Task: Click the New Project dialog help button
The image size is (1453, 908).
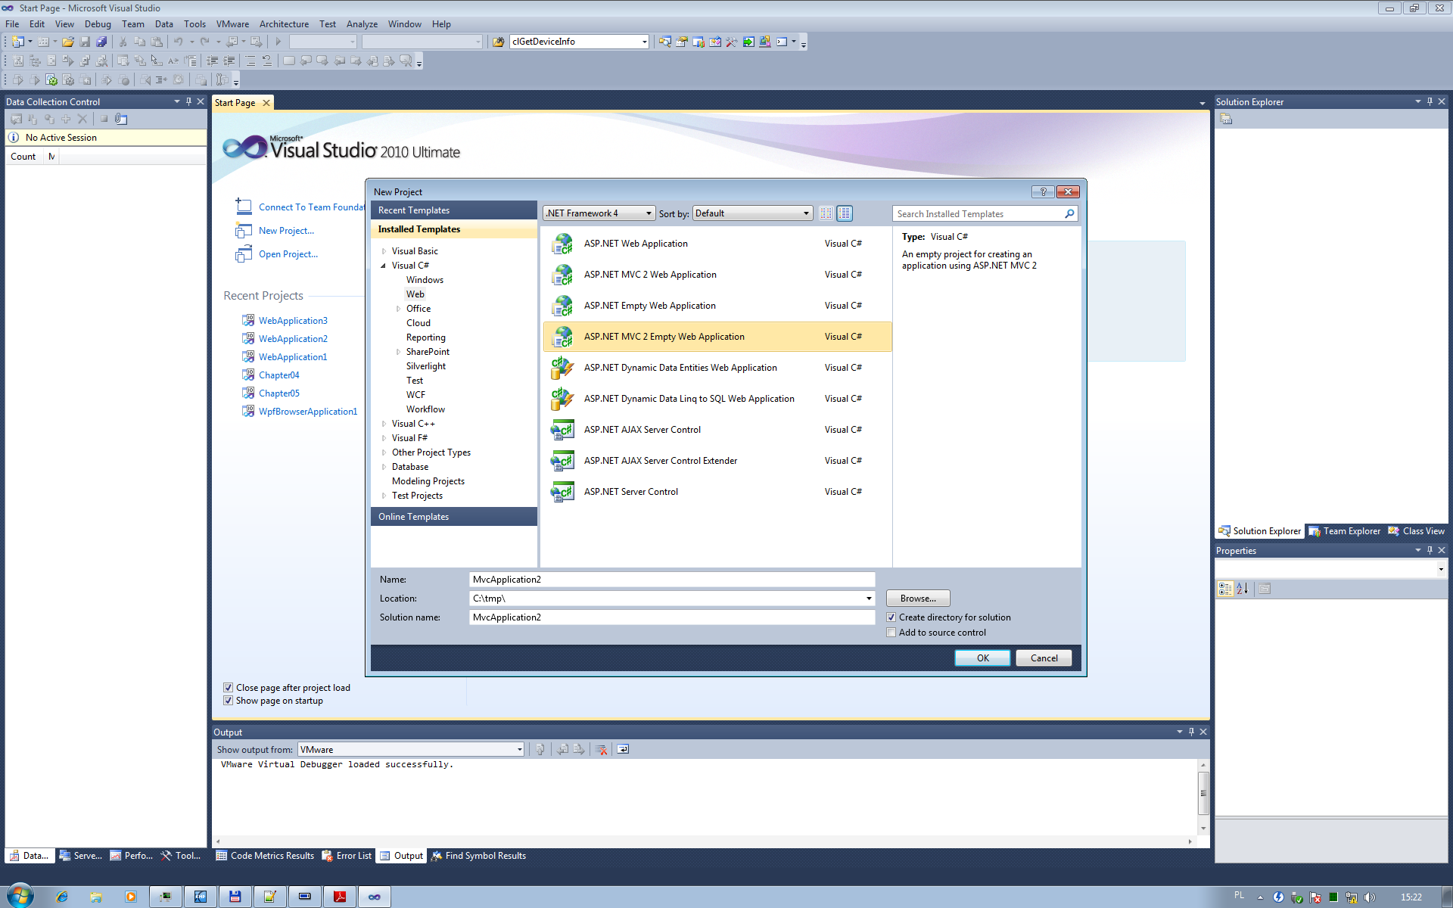Action: tap(1043, 191)
